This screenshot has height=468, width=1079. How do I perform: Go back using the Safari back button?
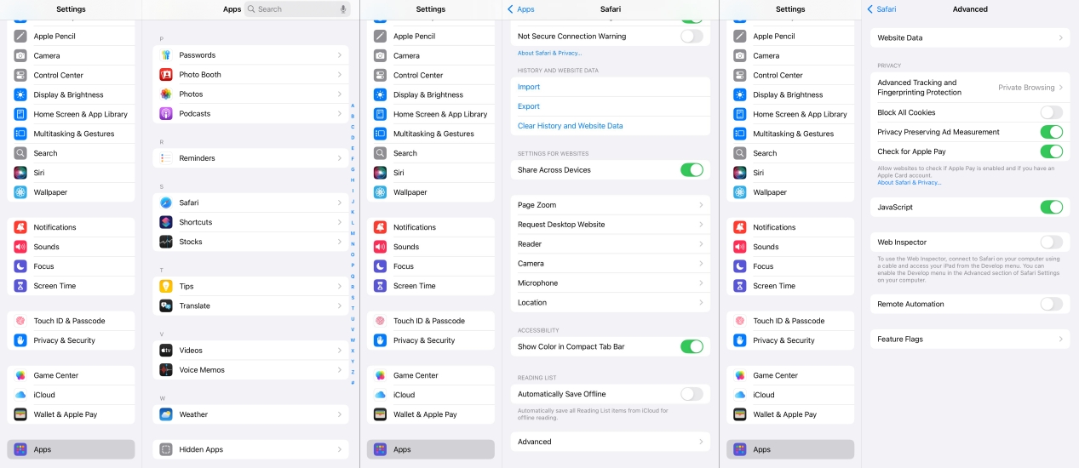881,9
